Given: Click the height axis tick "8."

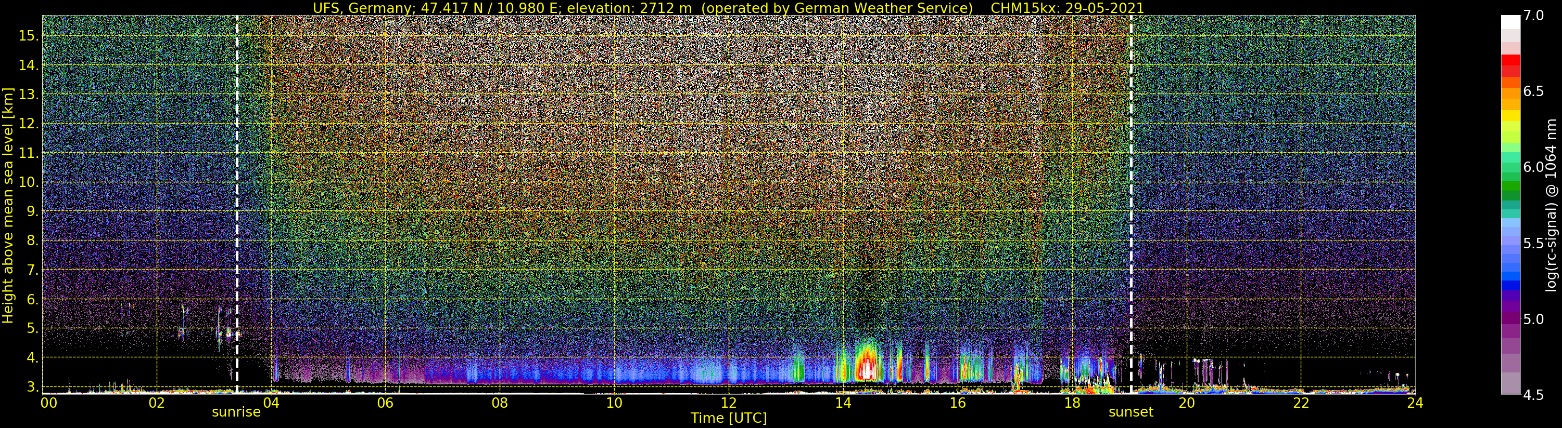Looking at the screenshot, I should click(32, 241).
